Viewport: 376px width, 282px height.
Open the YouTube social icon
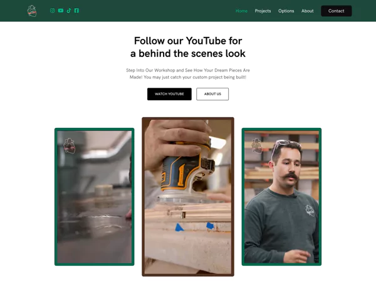pyautogui.click(x=61, y=11)
